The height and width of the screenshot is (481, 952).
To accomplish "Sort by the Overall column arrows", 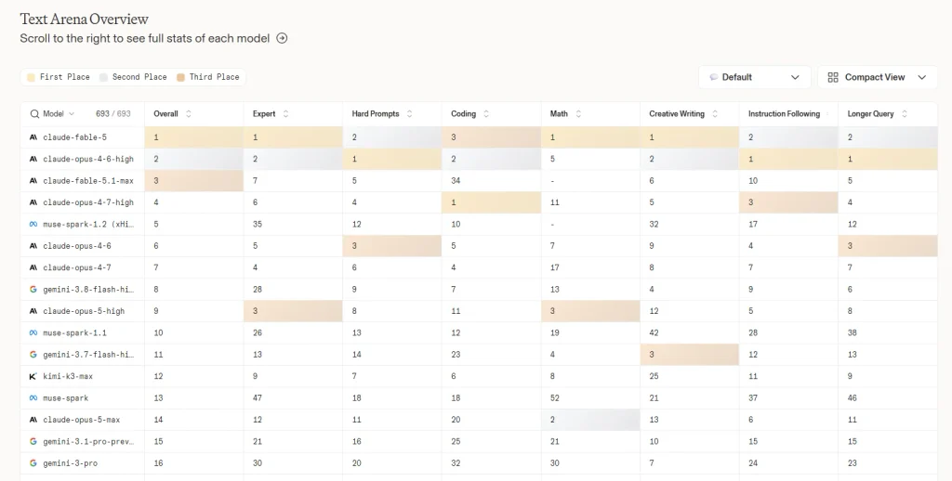I will (188, 114).
